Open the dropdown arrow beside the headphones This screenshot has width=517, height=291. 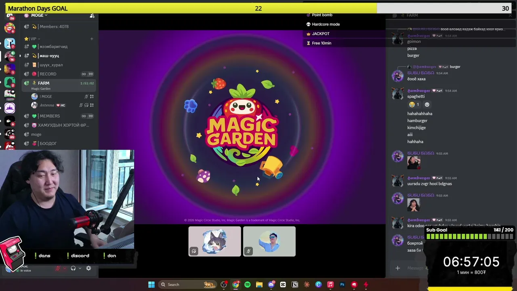[80, 268]
